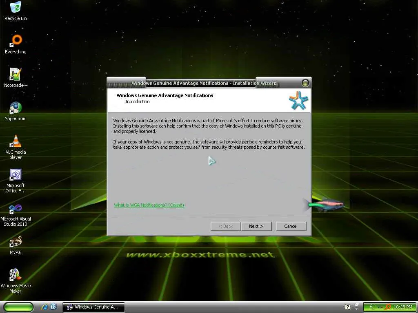Select the Microsoft Office F… desktop icon
418x313 pixels.
[16, 181]
